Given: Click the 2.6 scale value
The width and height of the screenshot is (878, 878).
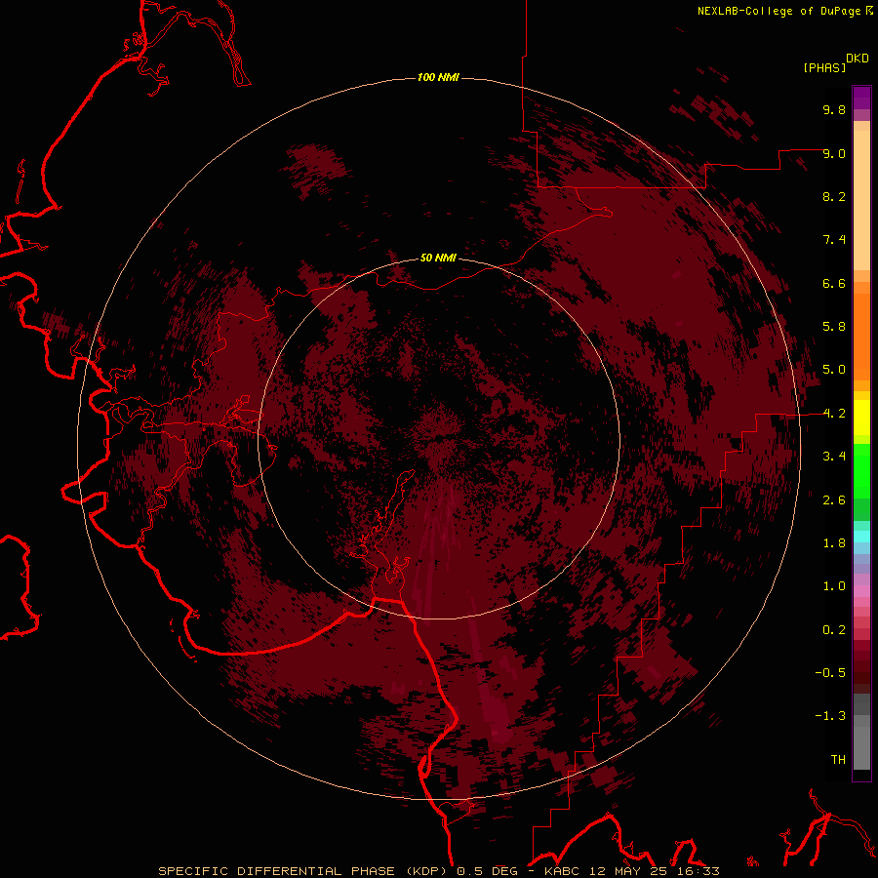Looking at the screenshot, I should coord(834,500).
